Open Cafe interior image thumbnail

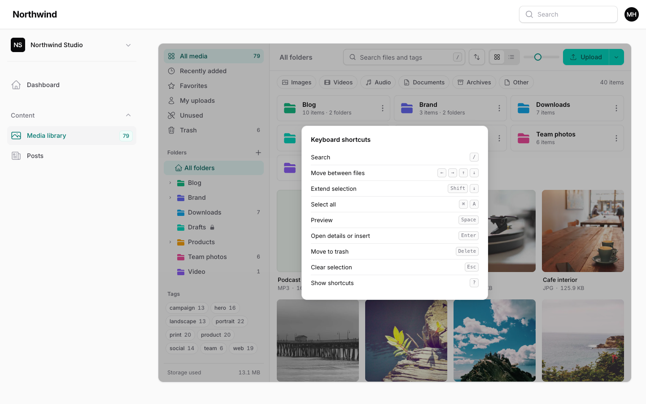coord(583,231)
